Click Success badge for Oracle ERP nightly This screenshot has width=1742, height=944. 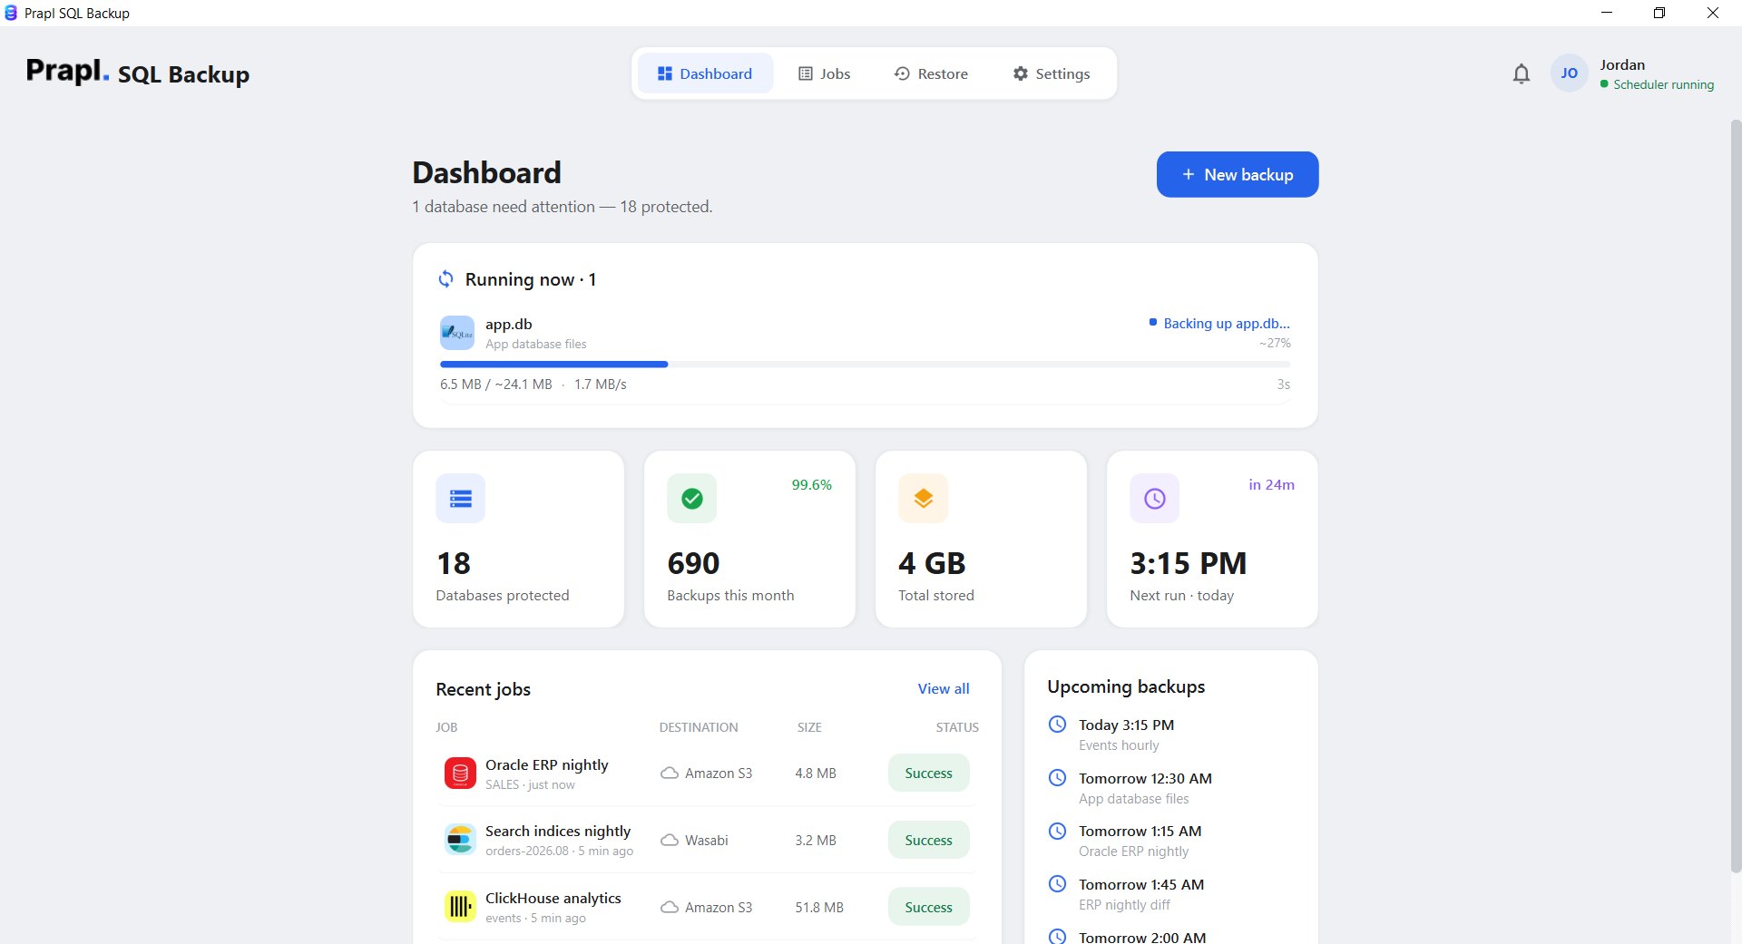point(929,774)
